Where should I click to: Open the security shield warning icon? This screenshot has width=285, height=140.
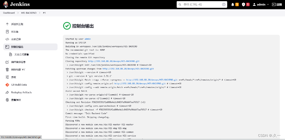tap(243, 5)
